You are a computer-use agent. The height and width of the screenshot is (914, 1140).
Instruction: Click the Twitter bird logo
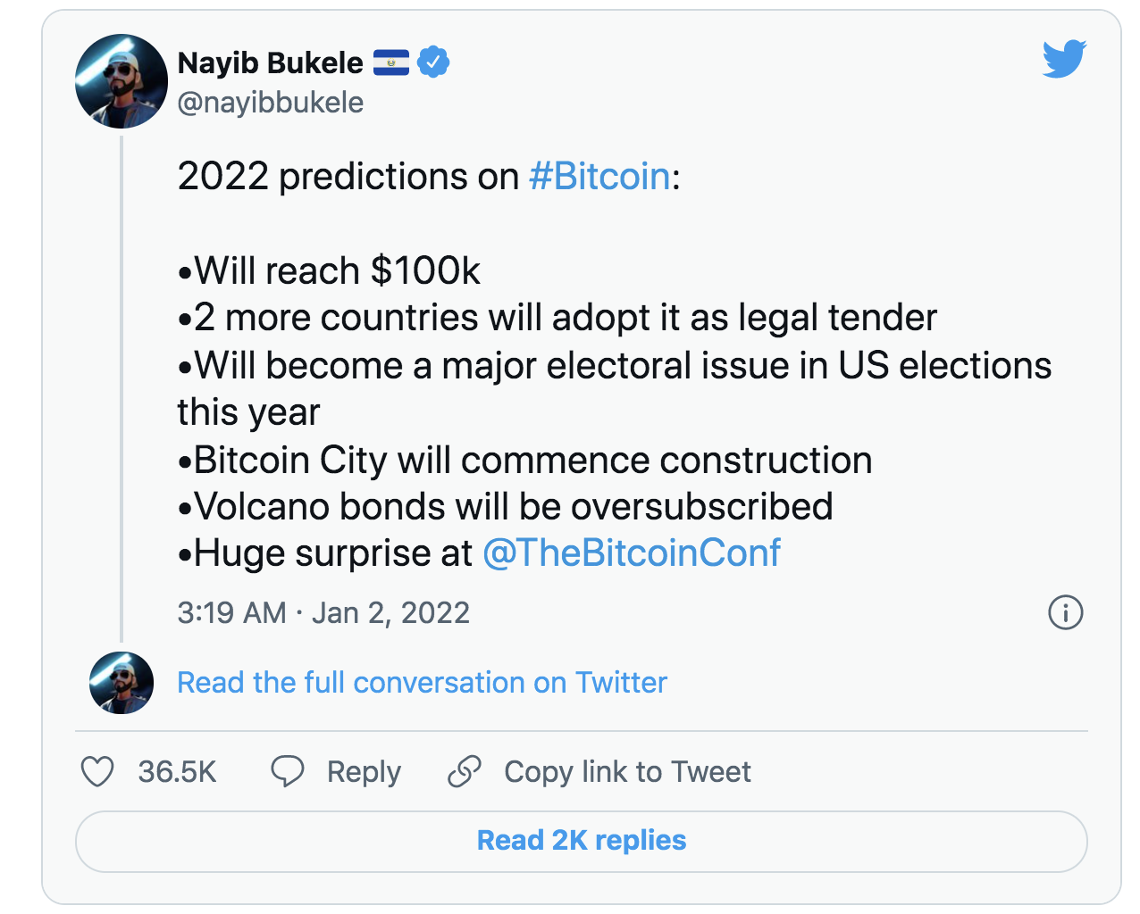pos(1064,59)
